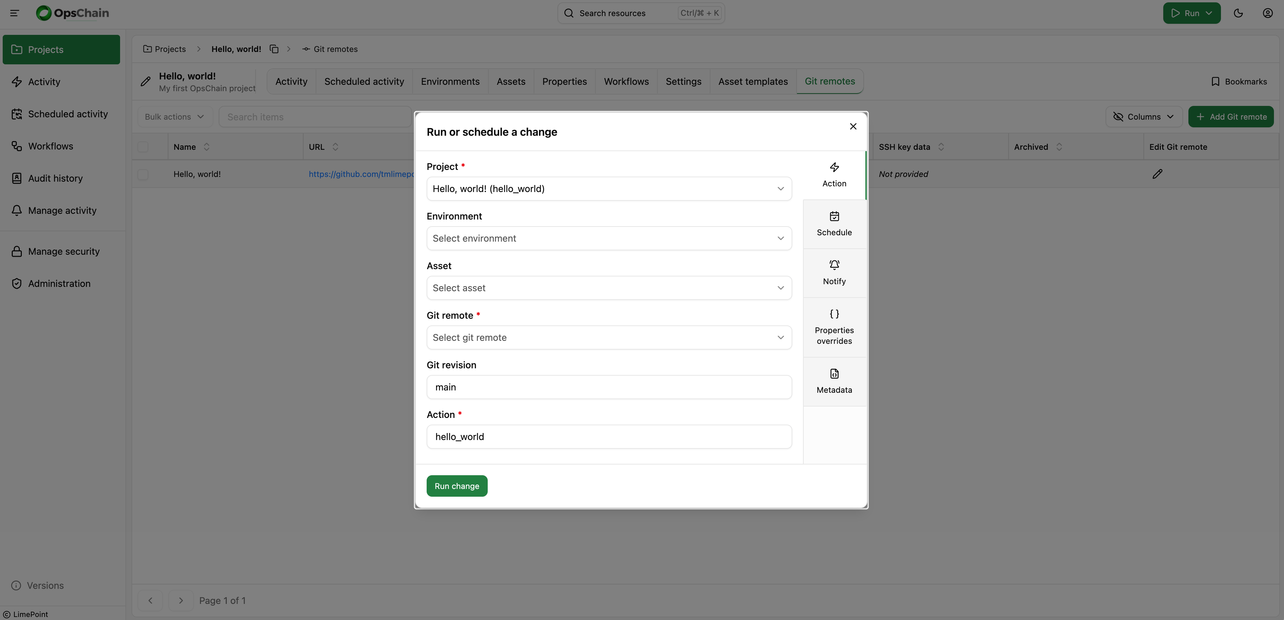Switch to the Activity tab

pos(291,81)
